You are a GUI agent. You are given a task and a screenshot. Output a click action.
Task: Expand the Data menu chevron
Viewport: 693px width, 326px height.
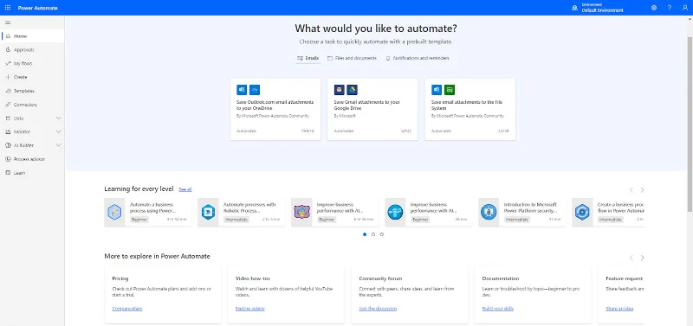(x=58, y=118)
